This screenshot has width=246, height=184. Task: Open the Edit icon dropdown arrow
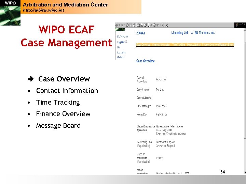point(160,25)
